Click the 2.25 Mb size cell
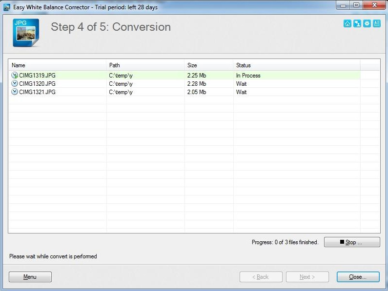This screenshot has width=388, height=291. pyautogui.click(x=197, y=76)
